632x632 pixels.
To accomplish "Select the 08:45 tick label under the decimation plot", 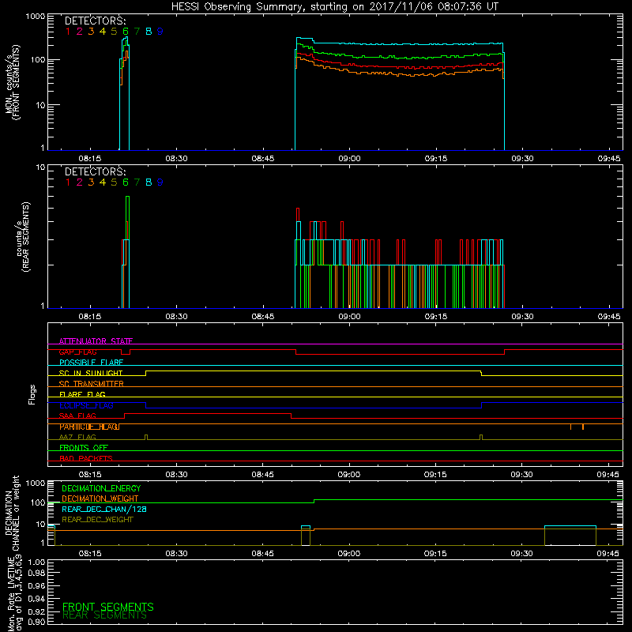I will pos(263,554).
